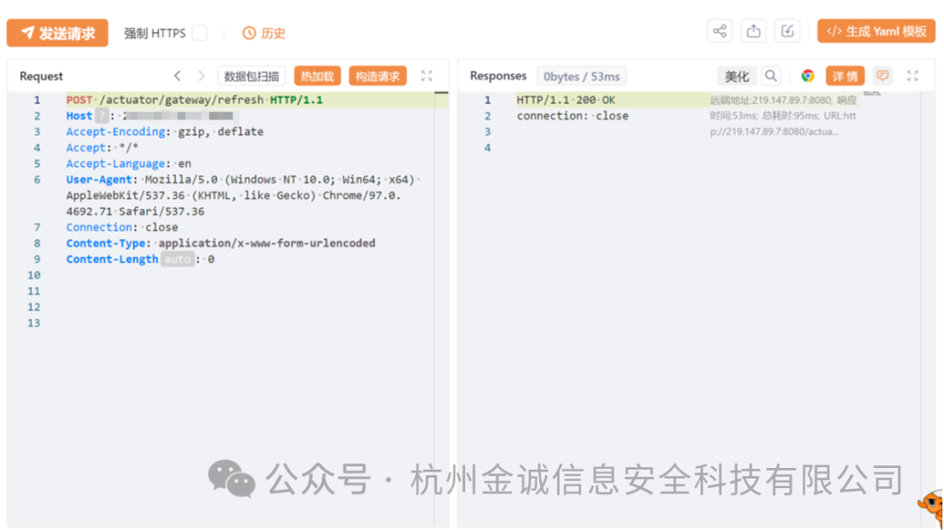Click the Accept-Language: en line
944x530 pixels.
(128, 163)
